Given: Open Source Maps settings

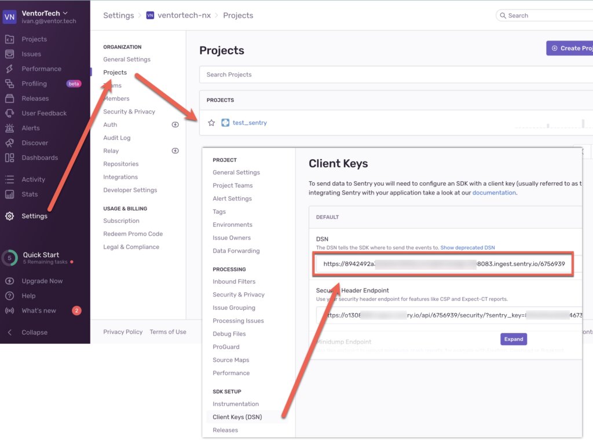Looking at the screenshot, I should [x=230, y=360].
